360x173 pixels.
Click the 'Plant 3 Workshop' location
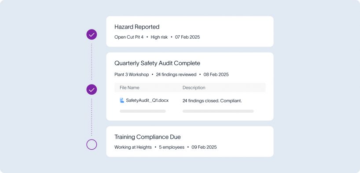tap(132, 74)
